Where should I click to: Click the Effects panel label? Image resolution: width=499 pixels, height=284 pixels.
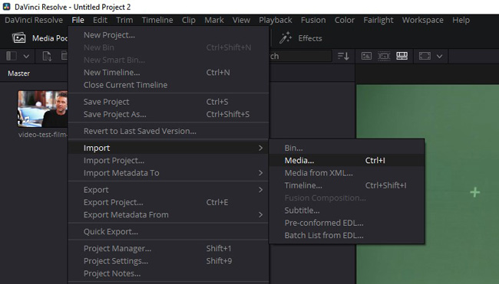(310, 38)
